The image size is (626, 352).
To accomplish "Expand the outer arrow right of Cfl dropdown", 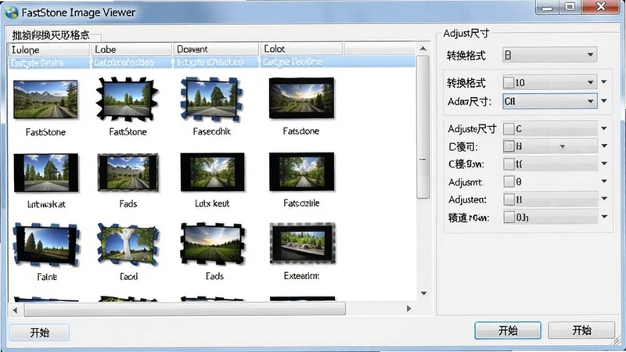I will (604, 101).
